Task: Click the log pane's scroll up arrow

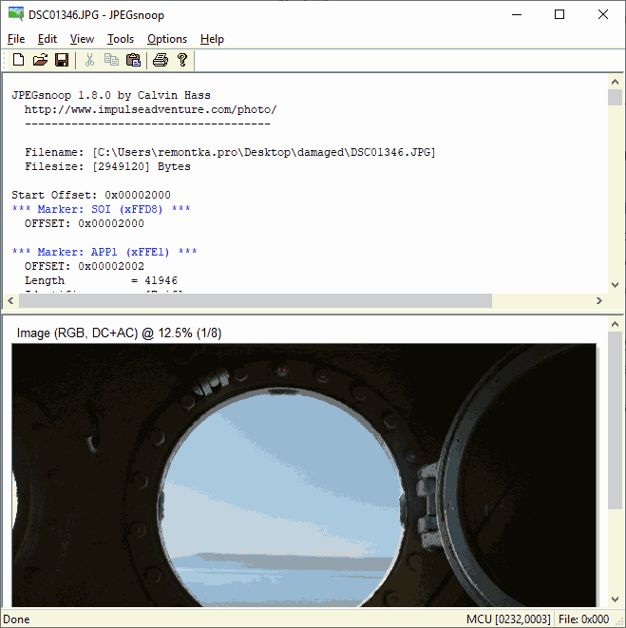Action: click(x=616, y=82)
